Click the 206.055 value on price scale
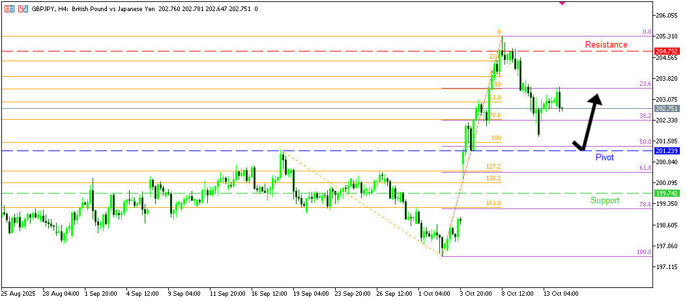The height and width of the screenshot is (301, 687). coord(667,15)
